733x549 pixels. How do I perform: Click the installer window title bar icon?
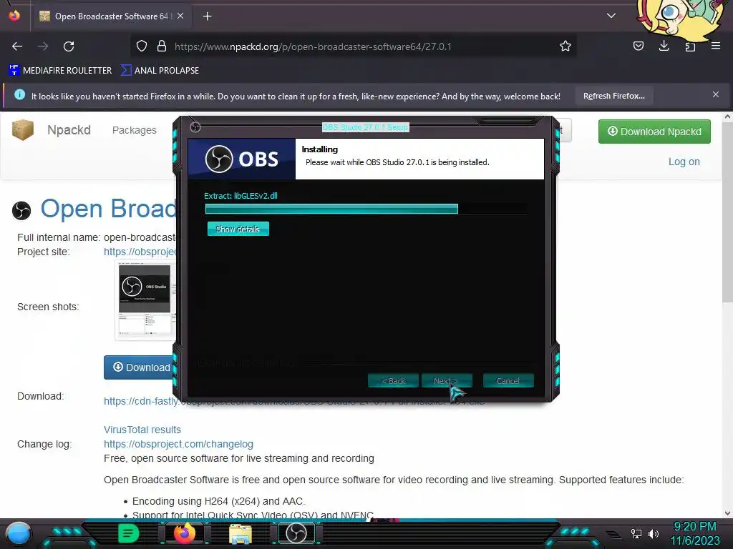pos(195,127)
